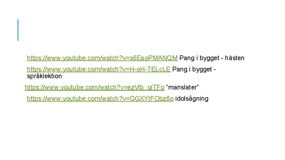285x160 pixels.
Task: Open the YouTube link ending in GGXYtFObz8o
Action: tap(100, 98)
